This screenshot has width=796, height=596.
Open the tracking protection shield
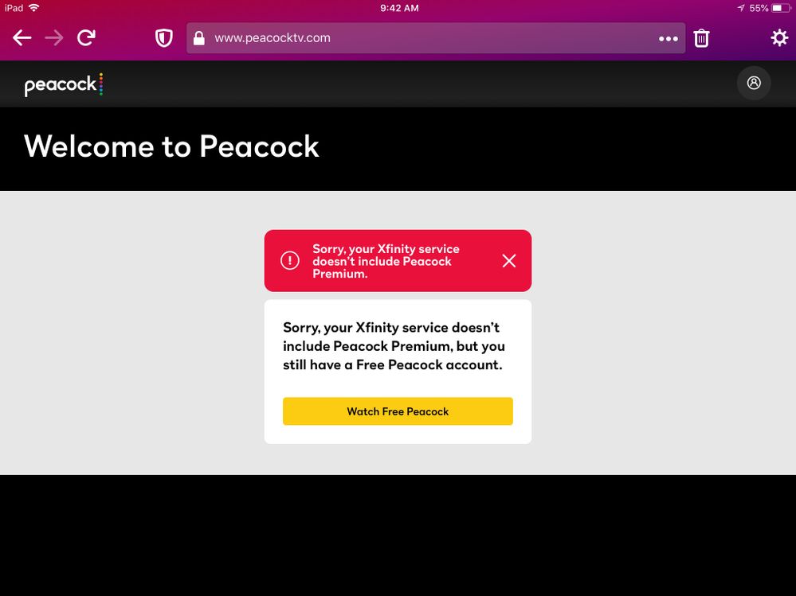(x=164, y=38)
